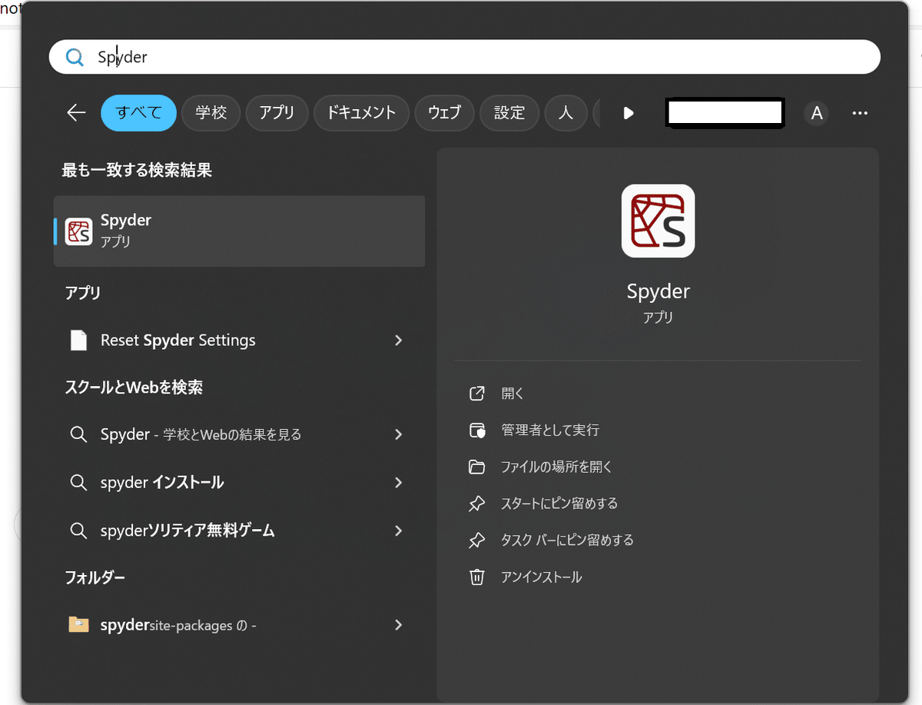Switch to the 学校 filter tab
The height and width of the screenshot is (705, 922).
tap(211, 113)
